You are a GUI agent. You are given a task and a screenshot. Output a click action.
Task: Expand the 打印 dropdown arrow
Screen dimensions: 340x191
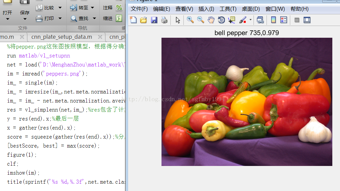point(60,18)
